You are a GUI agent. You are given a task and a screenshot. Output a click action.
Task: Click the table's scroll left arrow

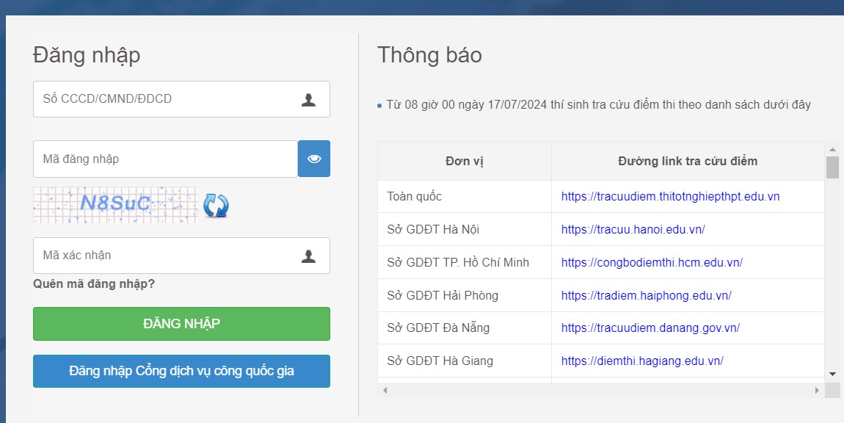click(385, 391)
